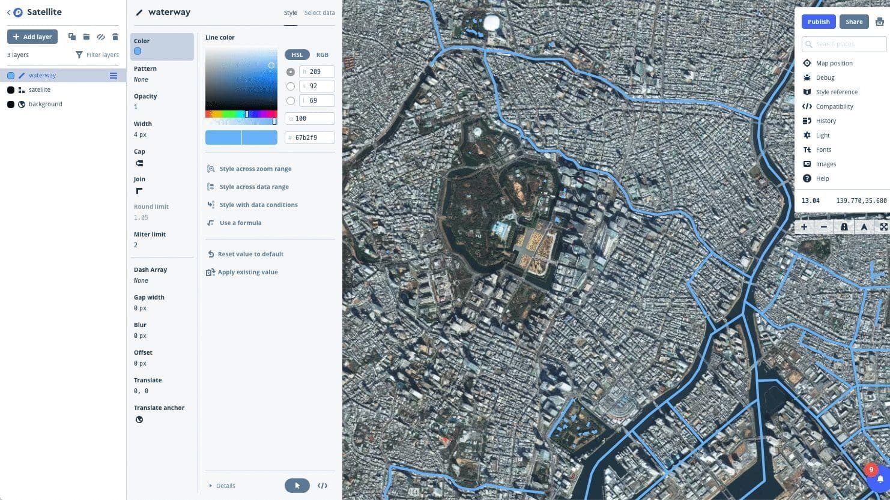This screenshot has width=890, height=500.
Task: Open the notifications bell
Action: tap(880, 480)
